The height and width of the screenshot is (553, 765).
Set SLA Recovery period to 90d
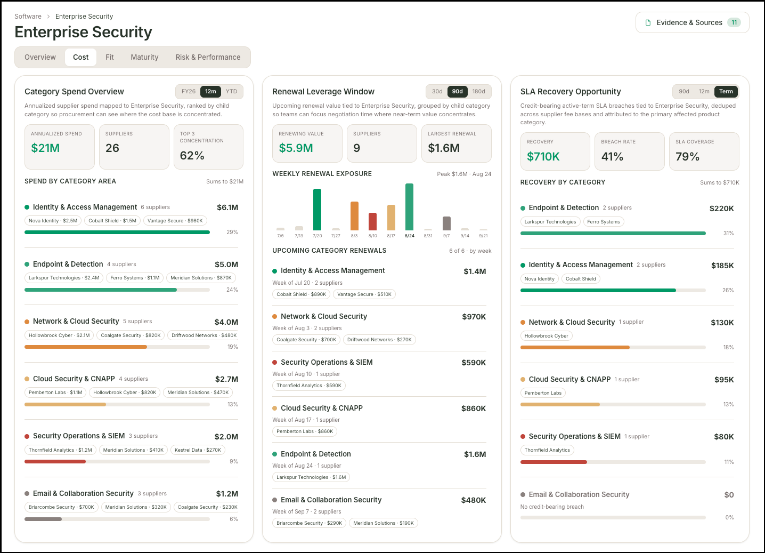pyautogui.click(x=684, y=91)
